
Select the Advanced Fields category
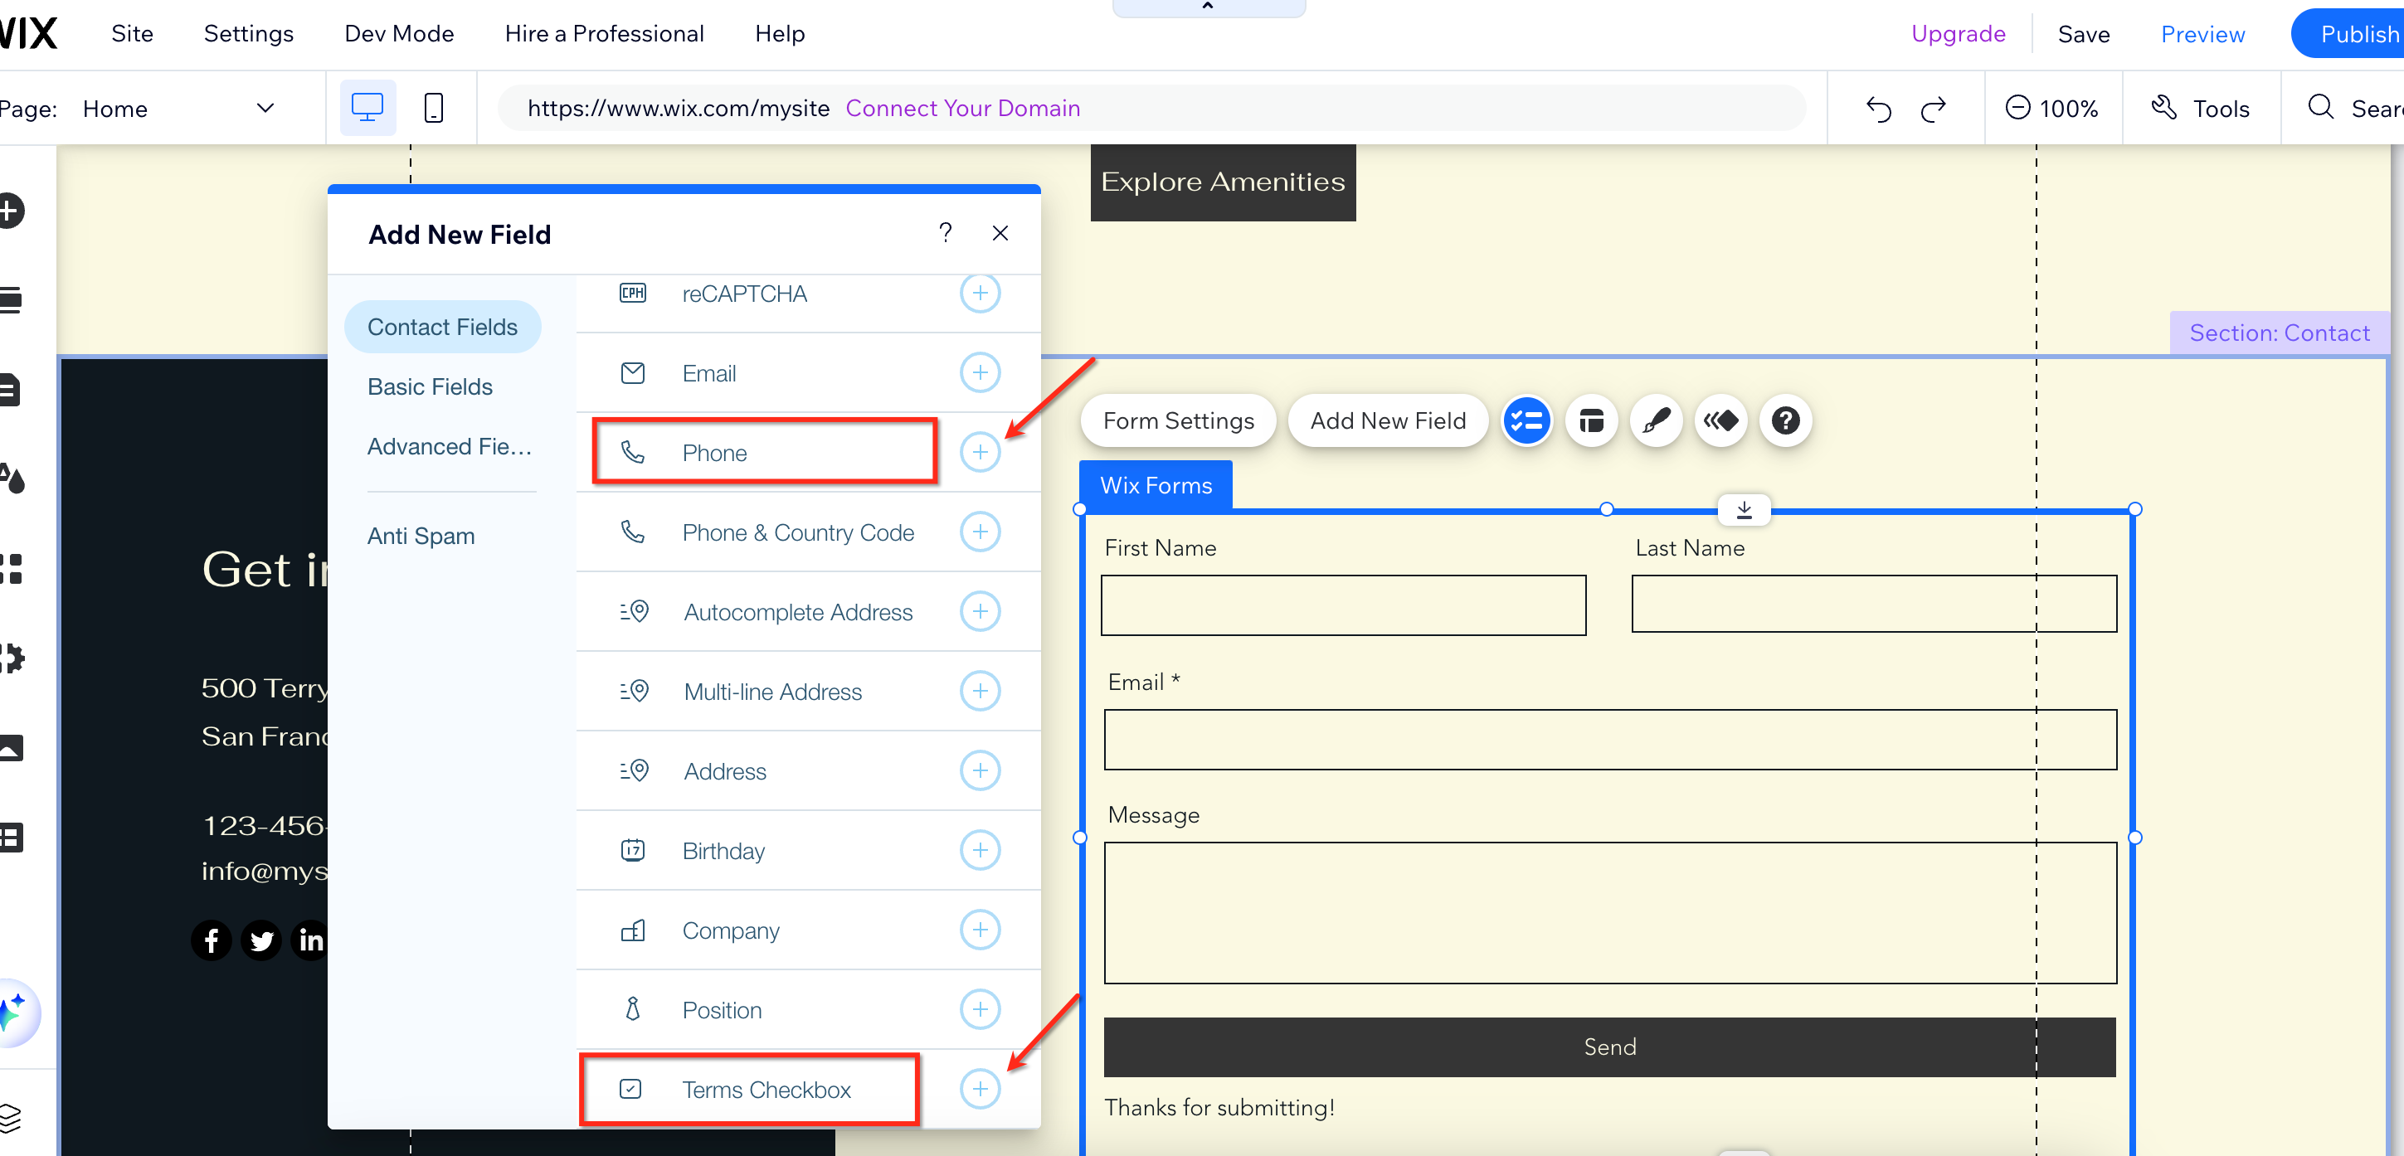[x=449, y=446]
